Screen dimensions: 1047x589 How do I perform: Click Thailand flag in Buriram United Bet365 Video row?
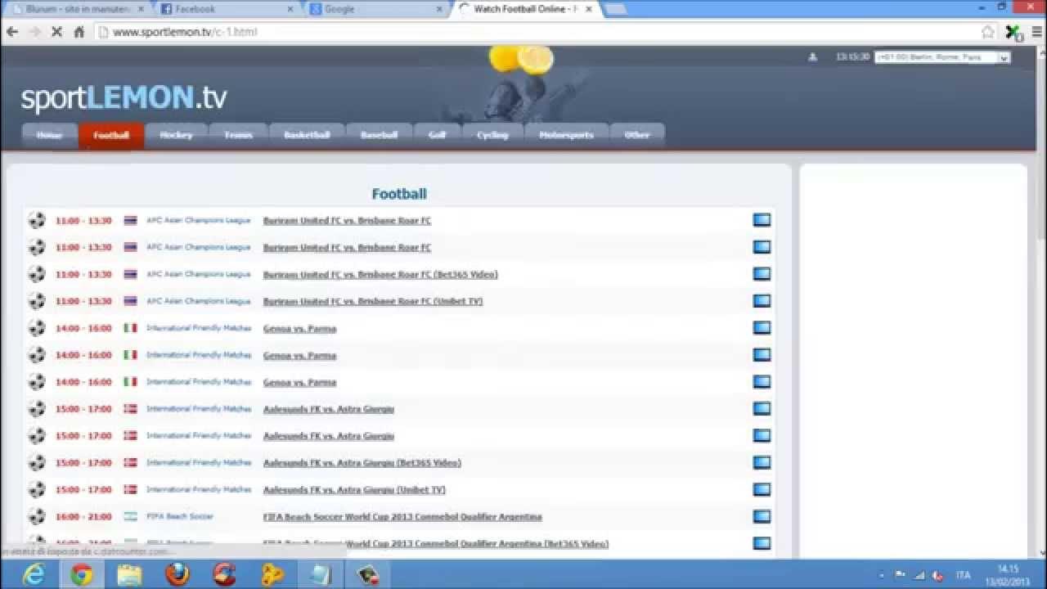130,274
